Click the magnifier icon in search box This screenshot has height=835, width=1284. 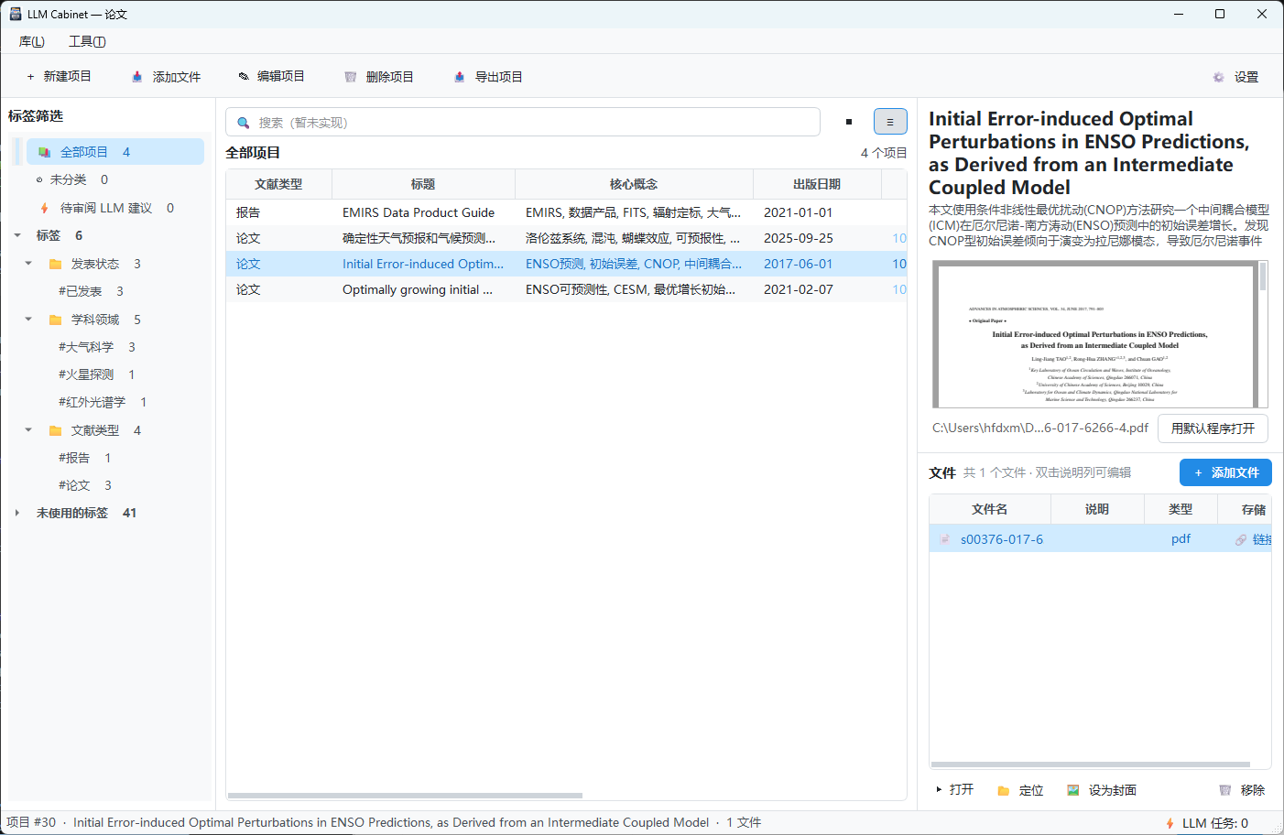(x=244, y=123)
